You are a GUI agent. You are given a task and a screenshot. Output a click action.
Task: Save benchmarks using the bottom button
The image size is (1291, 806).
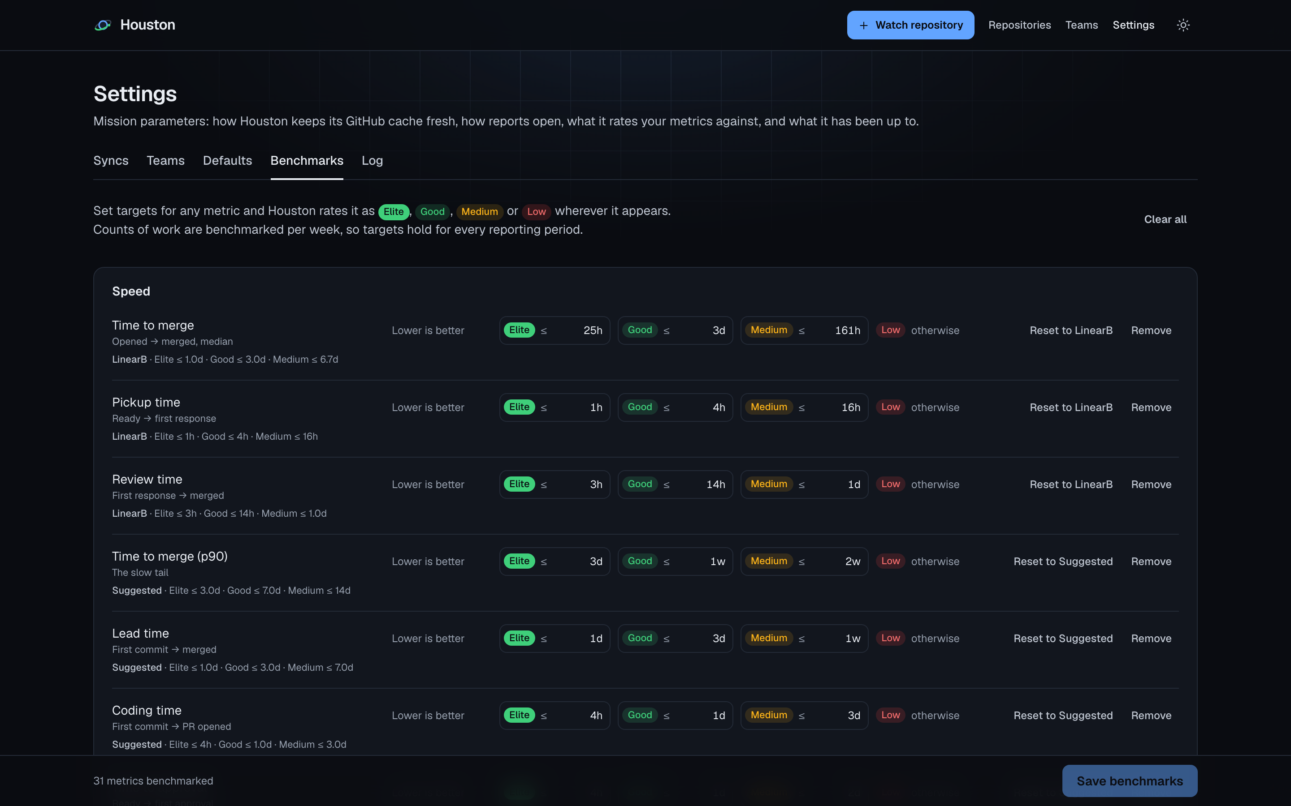pyautogui.click(x=1129, y=781)
